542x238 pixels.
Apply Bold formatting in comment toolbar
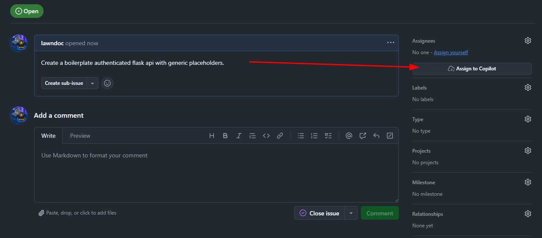point(225,136)
